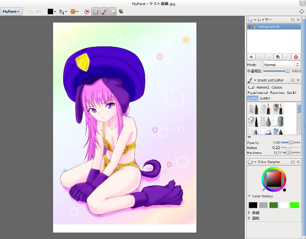Click the brush Hardness slider
This screenshot has height=239, width=306.
tap(291, 153)
